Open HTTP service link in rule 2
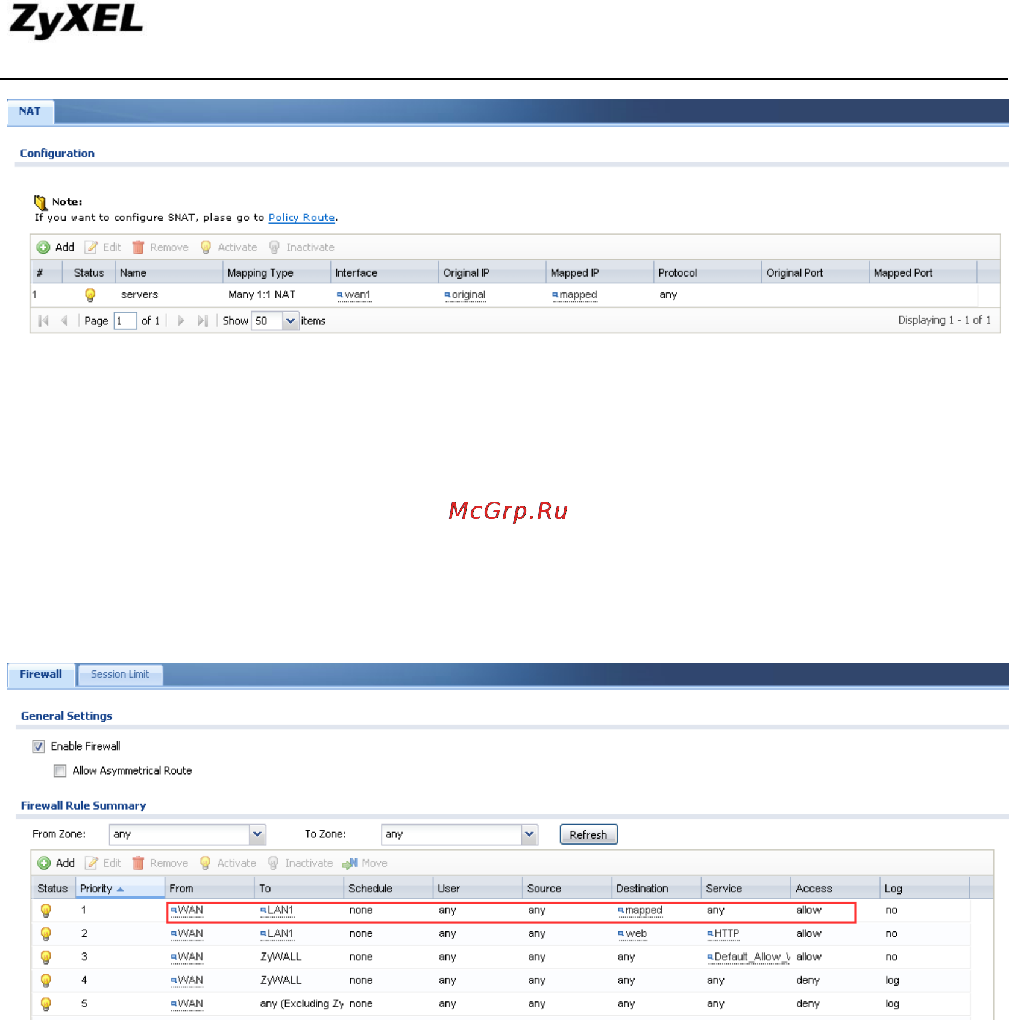This screenshot has width=1009, height=1020. (x=723, y=934)
